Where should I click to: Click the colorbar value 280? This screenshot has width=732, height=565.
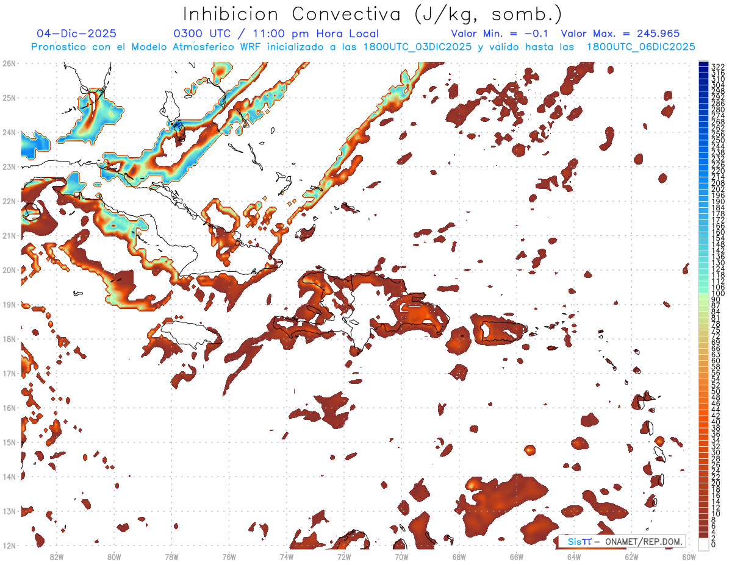718,109
